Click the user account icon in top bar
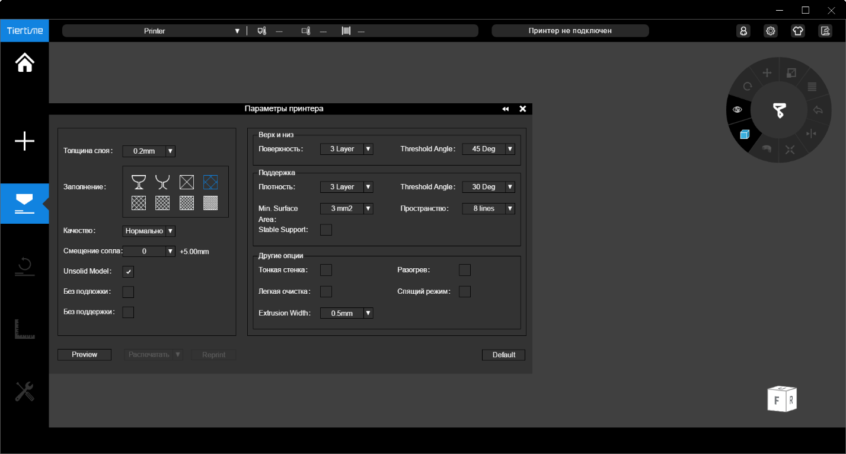This screenshot has height=454, width=846. pos(743,31)
